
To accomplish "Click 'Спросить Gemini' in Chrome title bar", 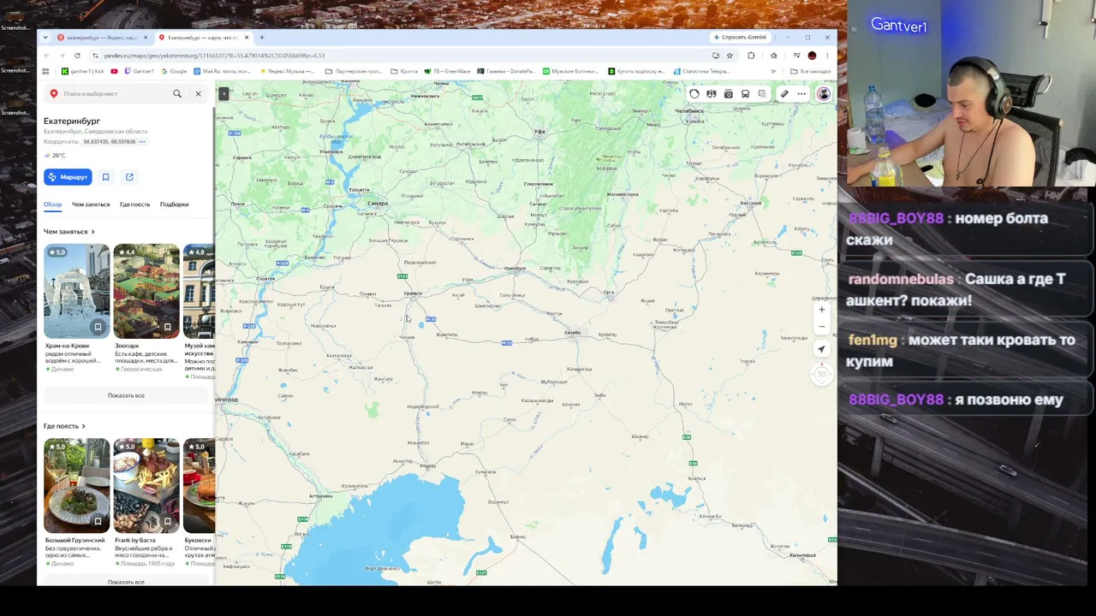I will point(740,38).
